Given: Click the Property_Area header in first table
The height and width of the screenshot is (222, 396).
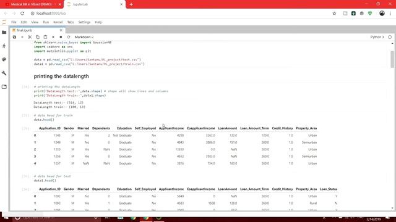Looking at the screenshot, I should pyautogui.click(x=306, y=128).
